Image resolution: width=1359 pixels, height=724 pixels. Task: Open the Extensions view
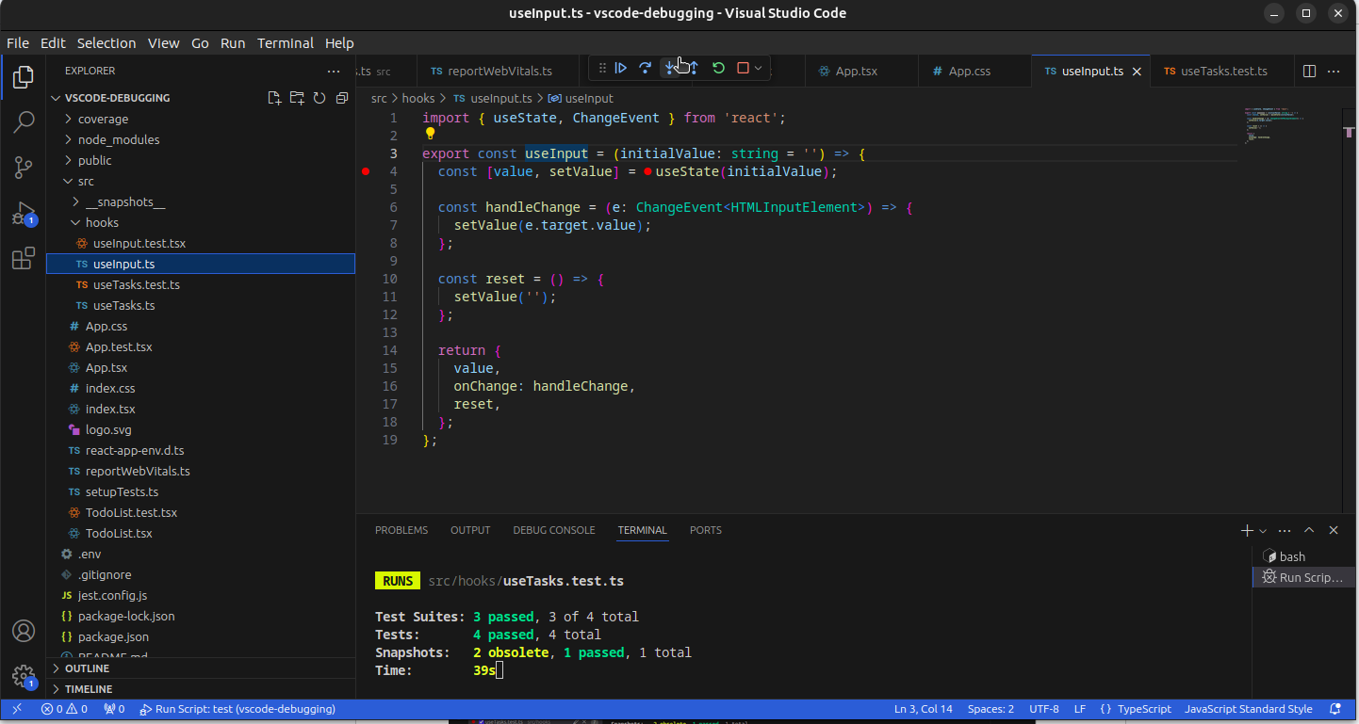24,259
